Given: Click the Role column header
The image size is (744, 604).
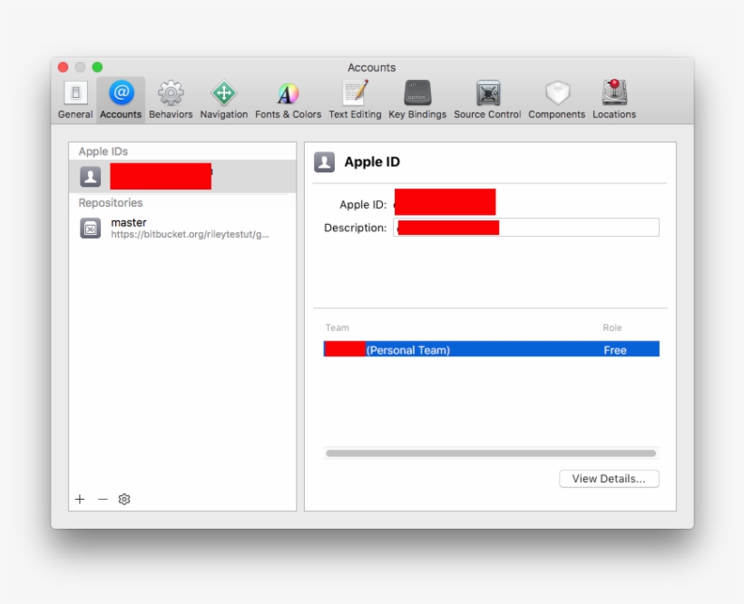Looking at the screenshot, I should click(612, 327).
